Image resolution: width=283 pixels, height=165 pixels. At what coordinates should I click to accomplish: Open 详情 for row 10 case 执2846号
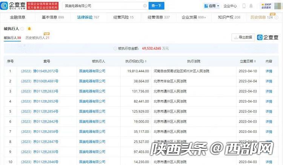coord(269,162)
